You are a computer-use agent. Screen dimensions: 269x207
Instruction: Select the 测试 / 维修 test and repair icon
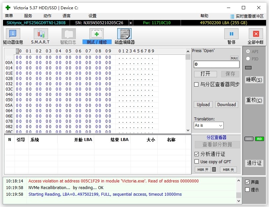[97, 34]
